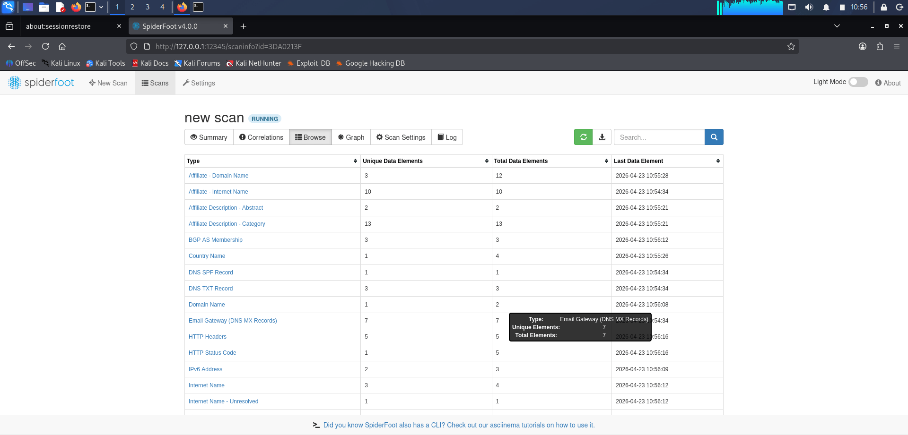Open the Summary tab

(209, 137)
